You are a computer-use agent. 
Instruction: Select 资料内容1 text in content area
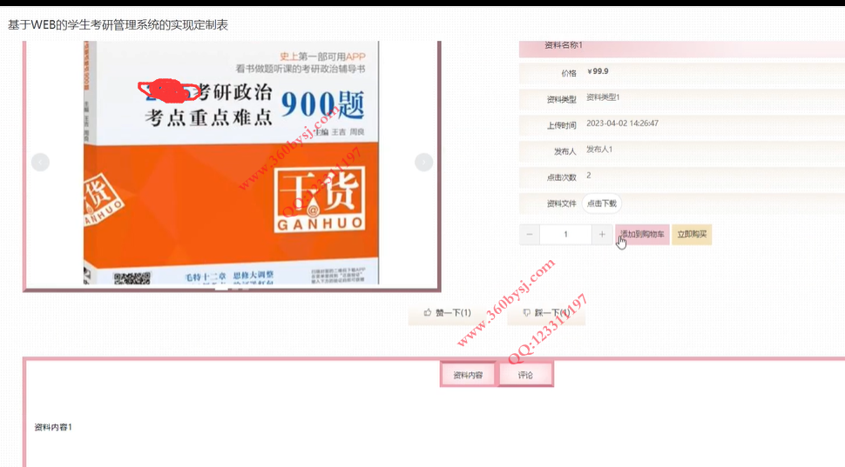[53, 427]
